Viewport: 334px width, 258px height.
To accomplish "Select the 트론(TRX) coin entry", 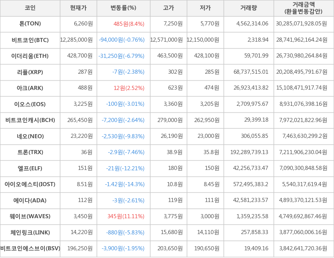I will point(30,152).
